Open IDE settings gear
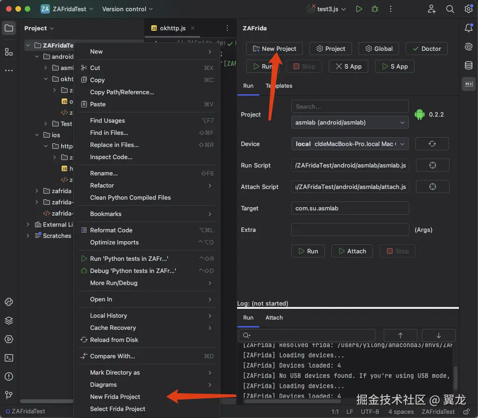Screen dimensions: 478x418 coord(469,9)
